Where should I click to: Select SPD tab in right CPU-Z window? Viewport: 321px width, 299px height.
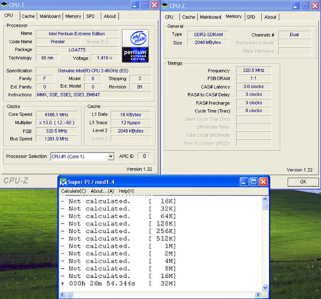(x=251, y=17)
